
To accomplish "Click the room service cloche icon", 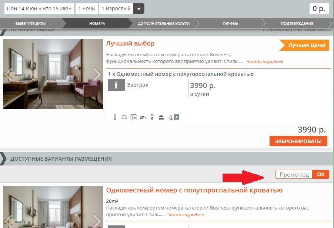I will [x=161, y=117].
